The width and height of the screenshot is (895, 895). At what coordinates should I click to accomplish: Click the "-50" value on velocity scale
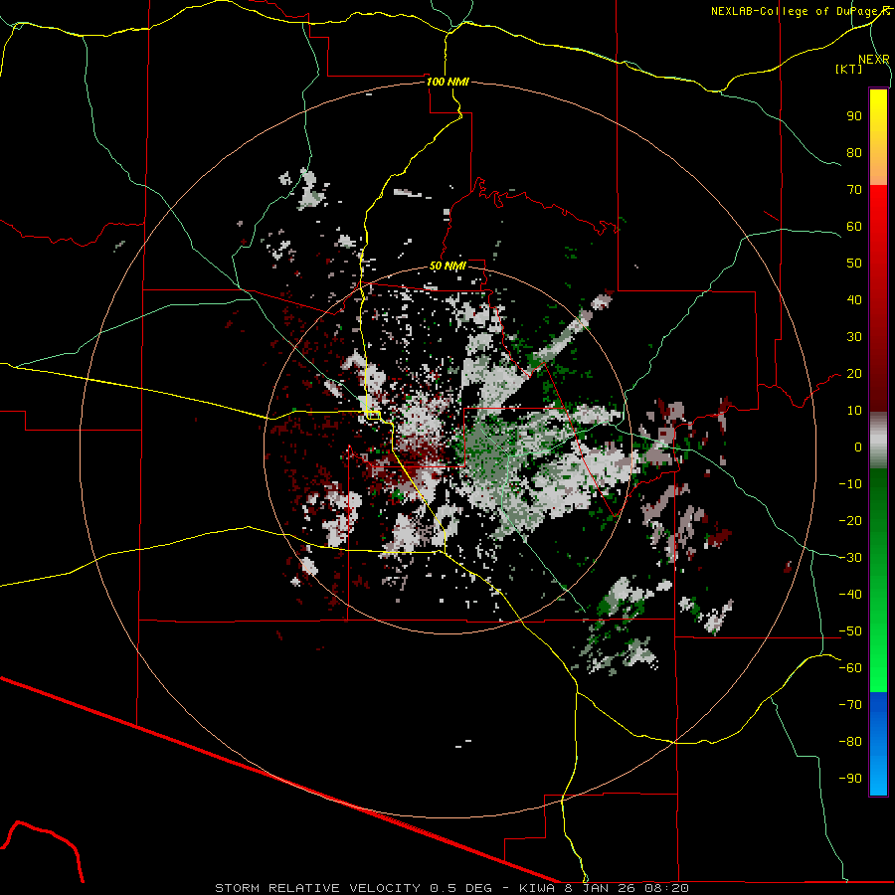[x=850, y=631]
